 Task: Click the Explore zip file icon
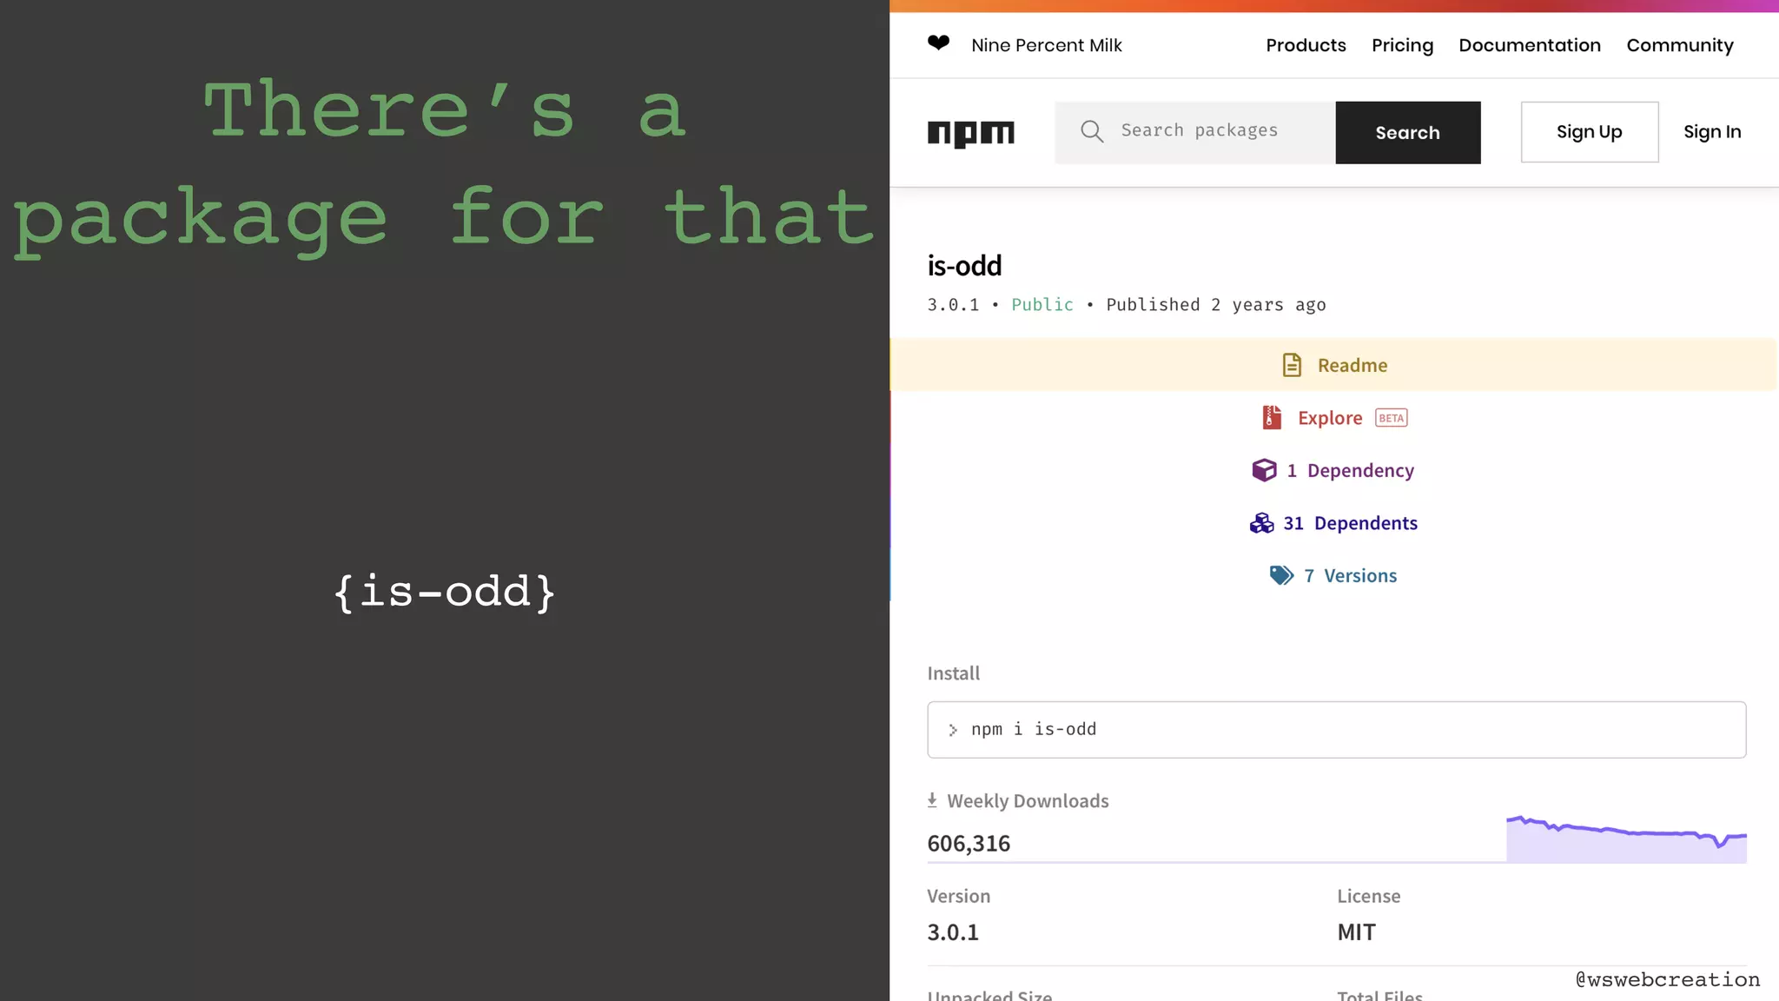[x=1272, y=418]
